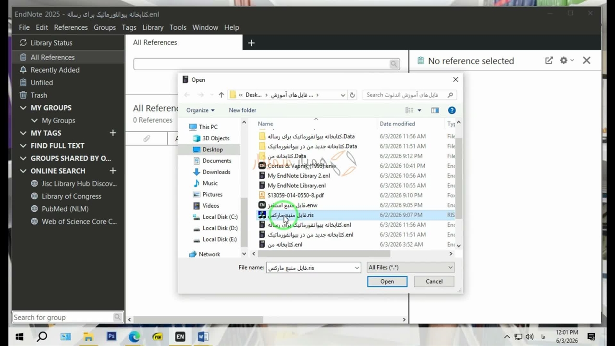Collapse the GROUPS SHARED BY OTHERS section
This screenshot has height=346, width=615.
[x=23, y=158]
